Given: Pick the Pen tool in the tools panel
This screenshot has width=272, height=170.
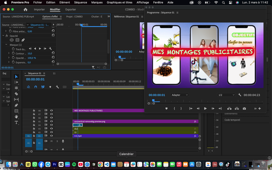Looking at the screenshot, I should pos(16,106).
